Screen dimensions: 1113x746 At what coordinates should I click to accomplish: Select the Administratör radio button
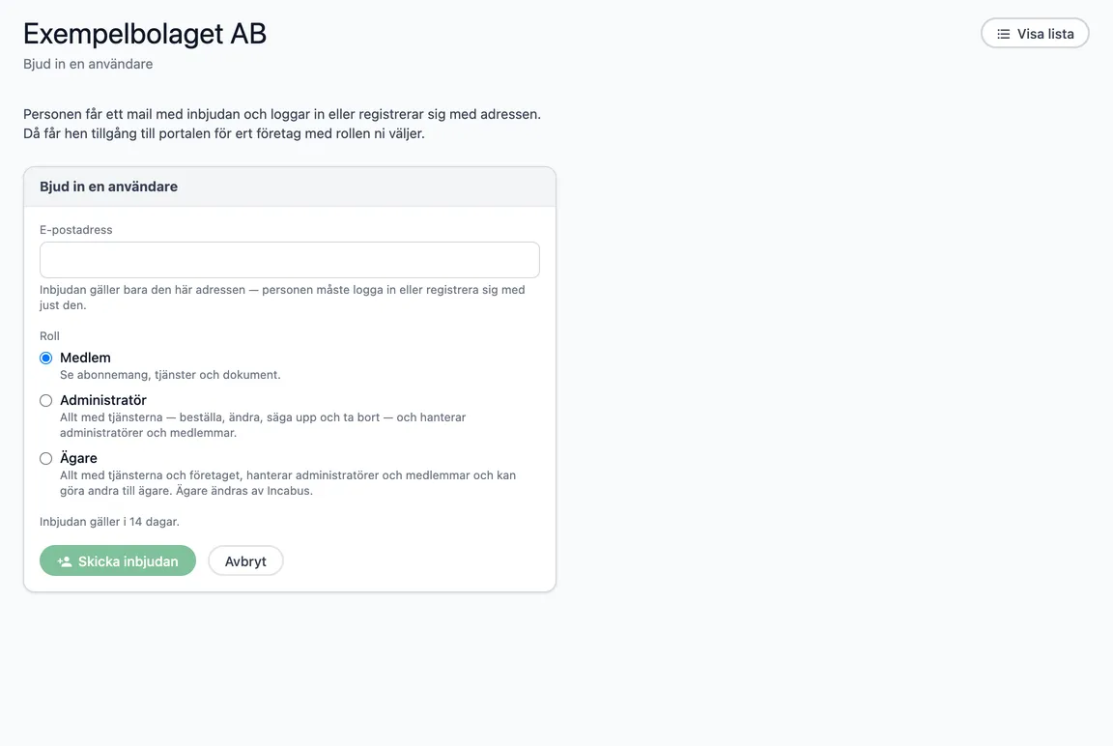[46, 400]
